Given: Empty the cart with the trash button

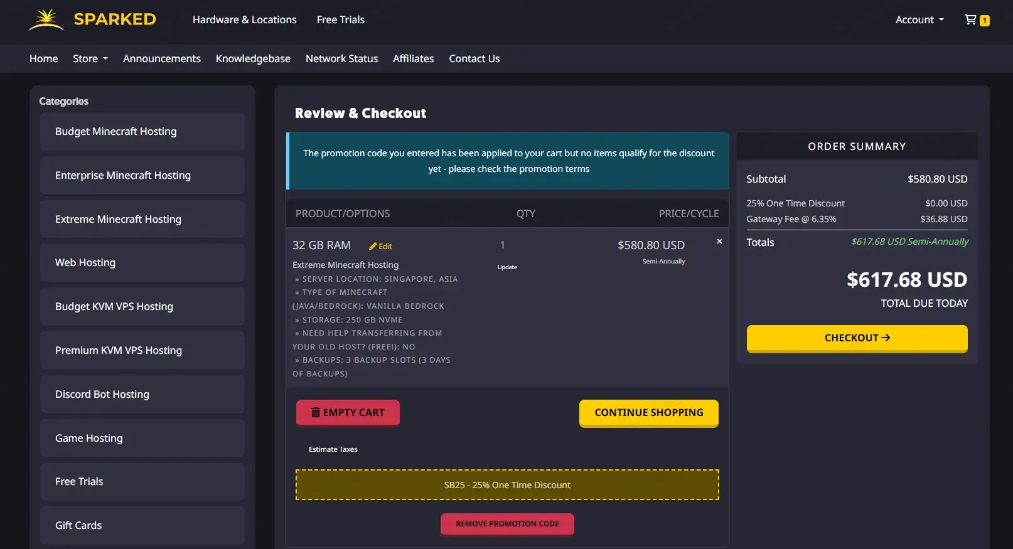Looking at the screenshot, I should (x=348, y=413).
